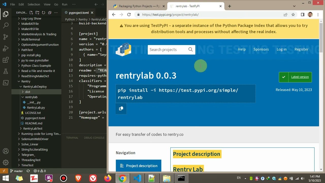The height and width of the screenshot is (183, 325).
Task: Open the Source Control view in VS Code
Action: pos(6,37)
